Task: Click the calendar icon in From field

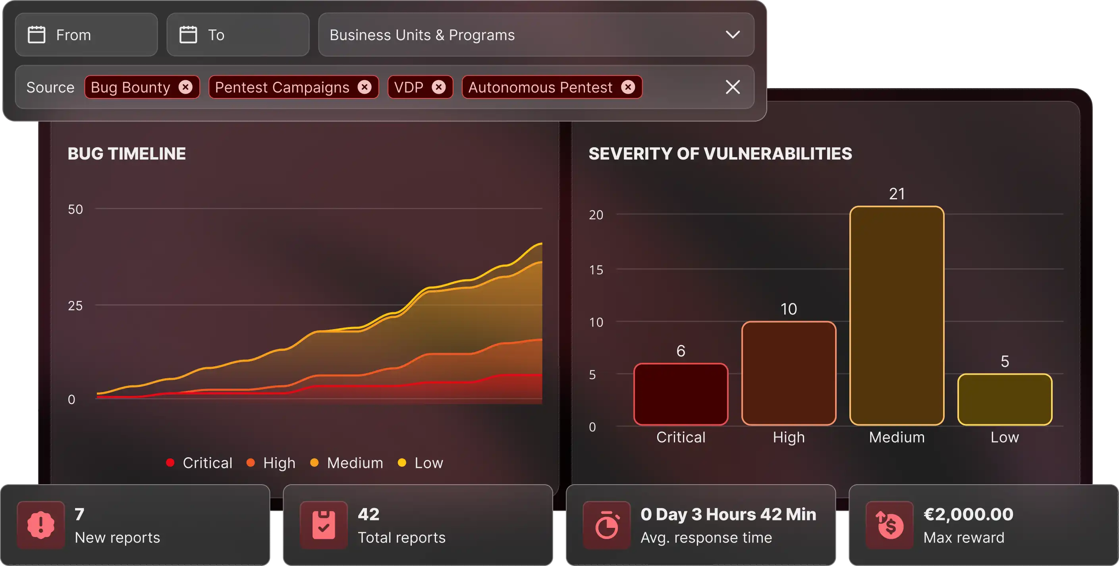Action: coord(37,35)
